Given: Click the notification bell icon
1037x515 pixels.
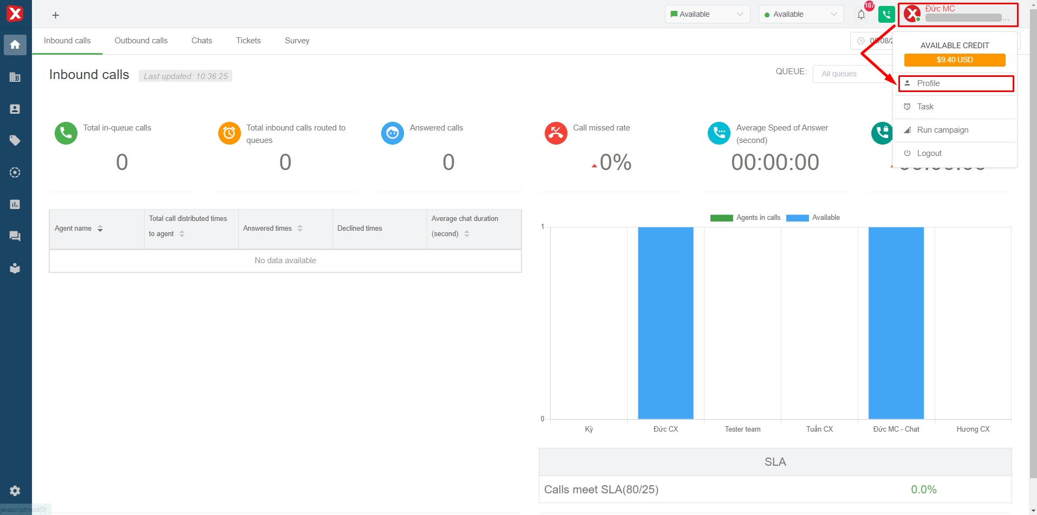Looking at the screenshot, I should (861, 15).
